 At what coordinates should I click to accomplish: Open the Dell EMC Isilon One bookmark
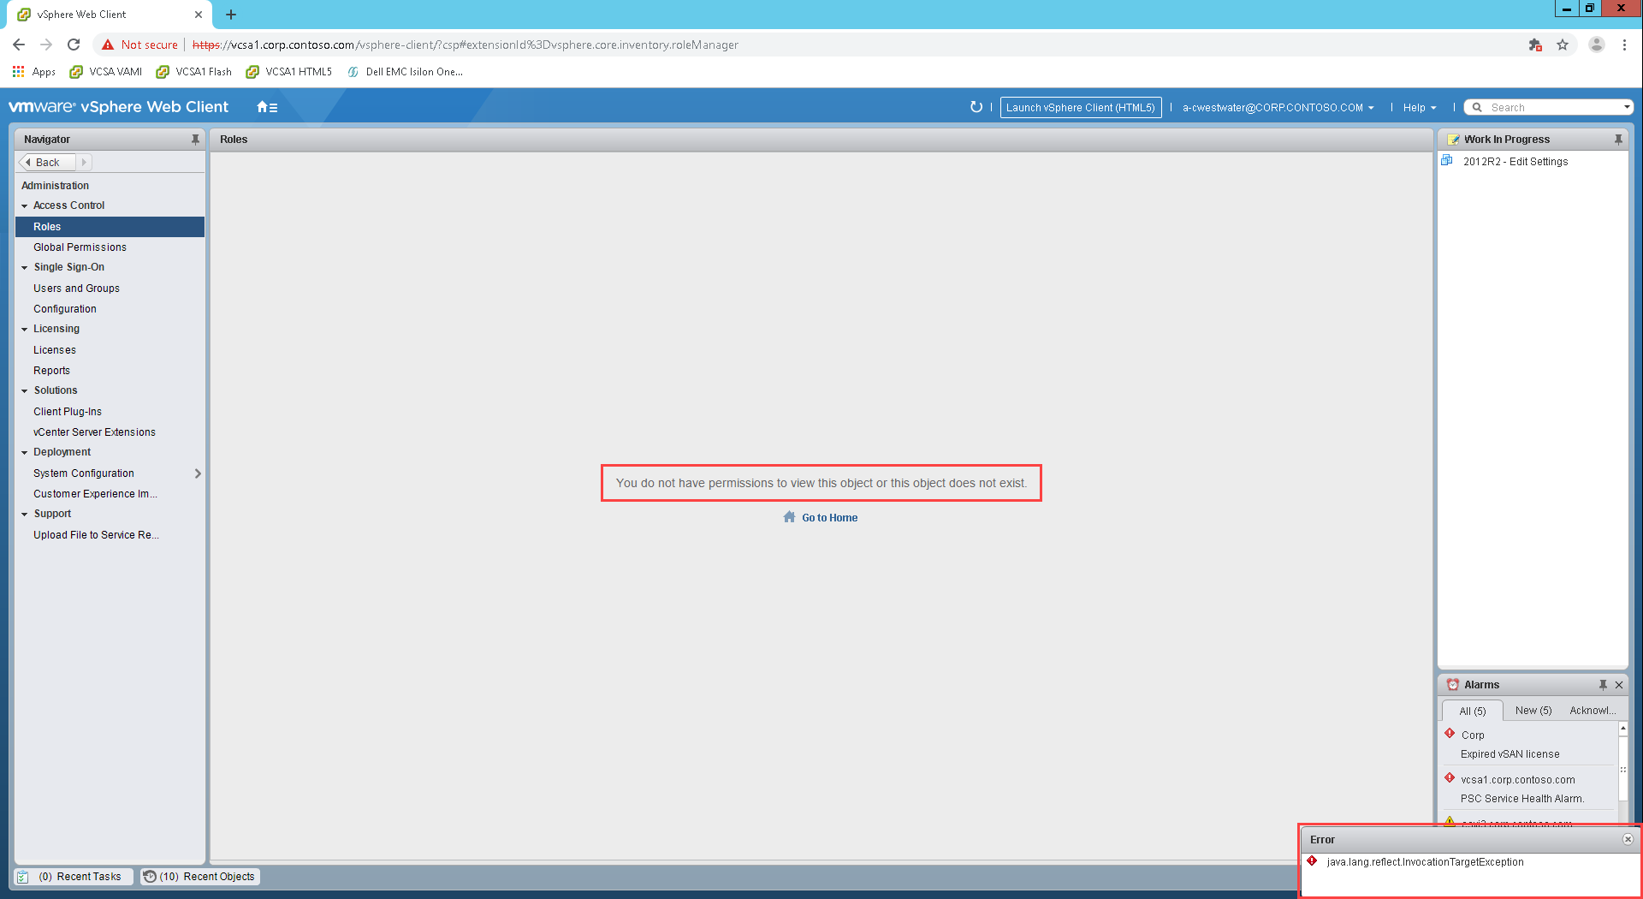click(x=405, y=72)
